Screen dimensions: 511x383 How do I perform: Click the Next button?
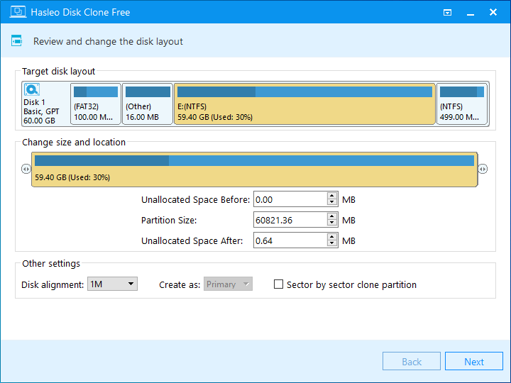point(473,362)
